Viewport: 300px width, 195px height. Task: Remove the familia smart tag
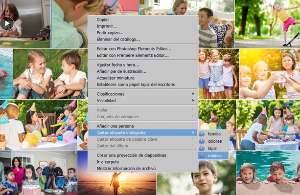point(213,134)
